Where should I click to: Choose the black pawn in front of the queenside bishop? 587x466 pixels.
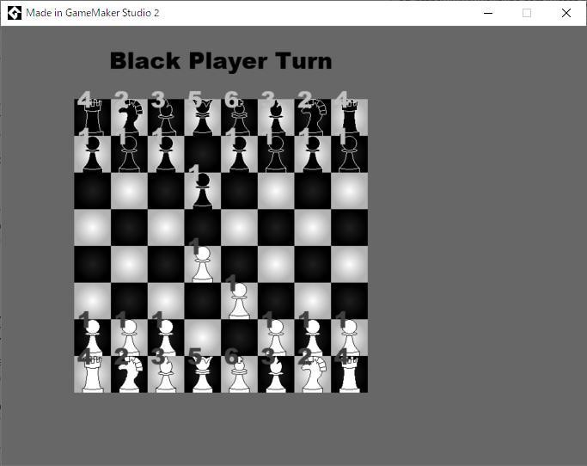click(166, 154)
